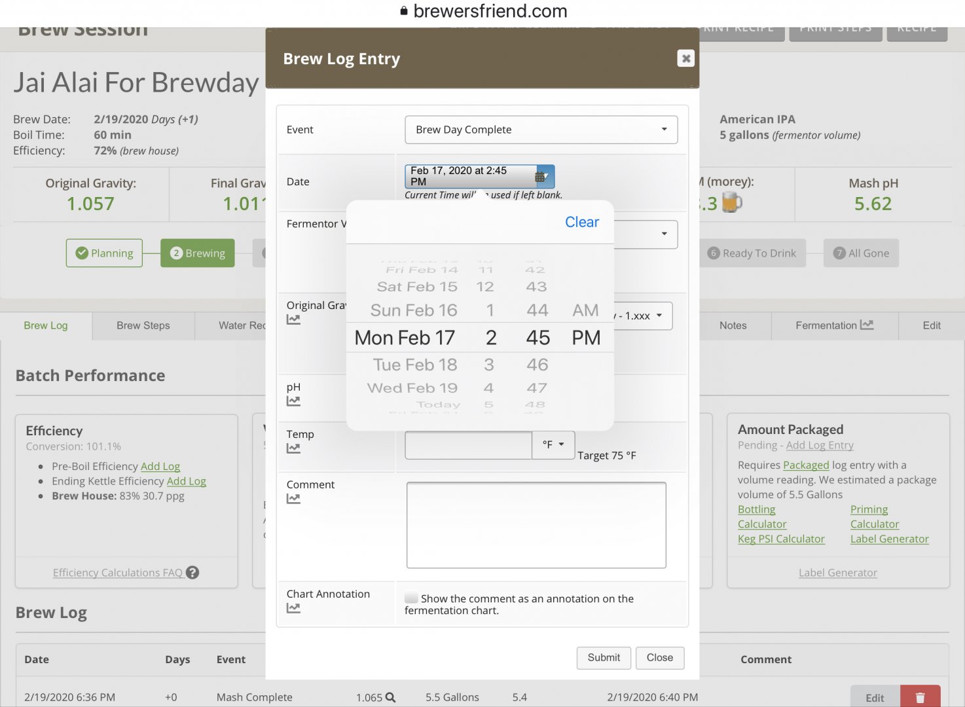Select the All Gone stage
965x707 pixels.
[x=861, y=253]
